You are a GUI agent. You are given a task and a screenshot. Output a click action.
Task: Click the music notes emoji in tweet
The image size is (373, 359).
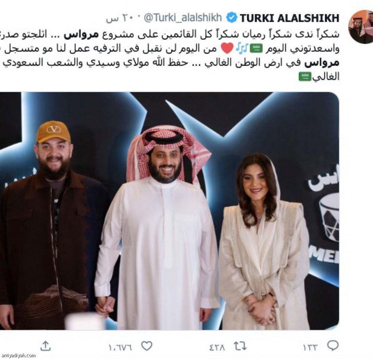click(x=242, y=48)
